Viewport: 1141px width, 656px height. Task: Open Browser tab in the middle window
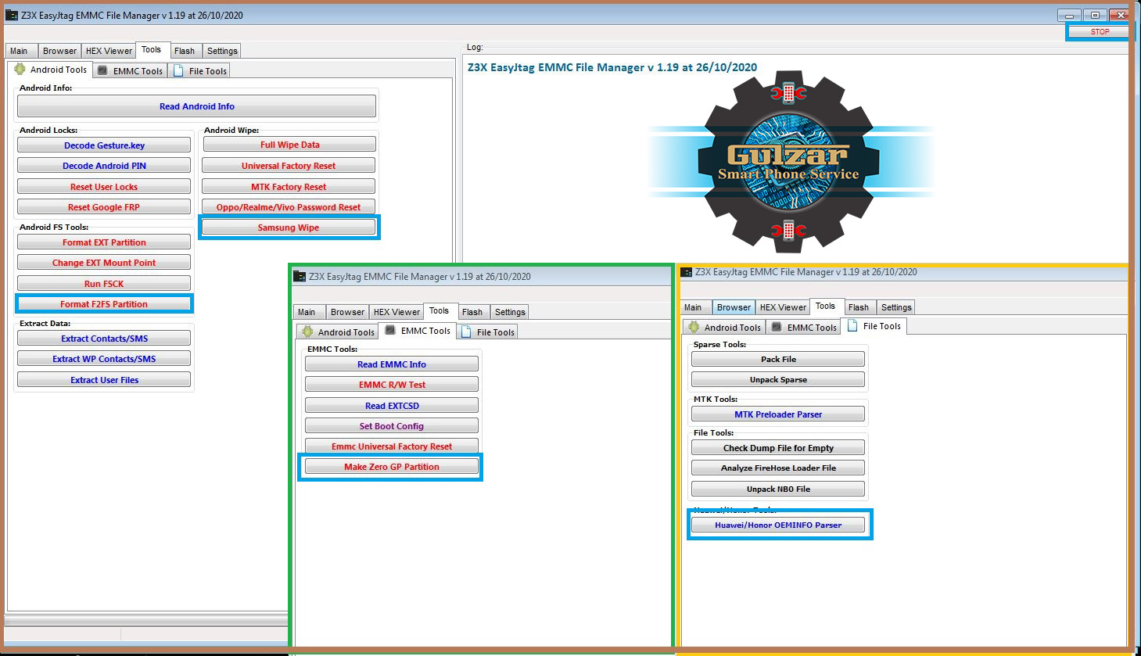tap(347, 312)
